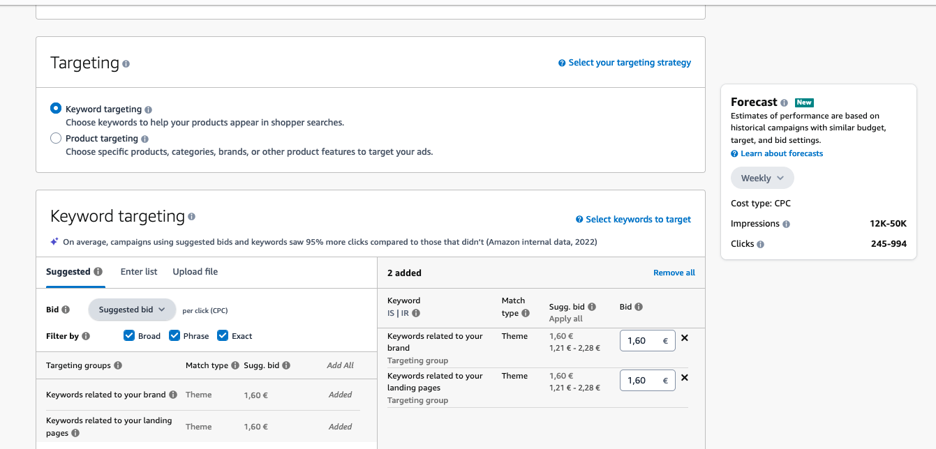Viewport: 936px width, 449px height.
Task: Click the bid input for brand keywords
Action: [x=641, y=341]
